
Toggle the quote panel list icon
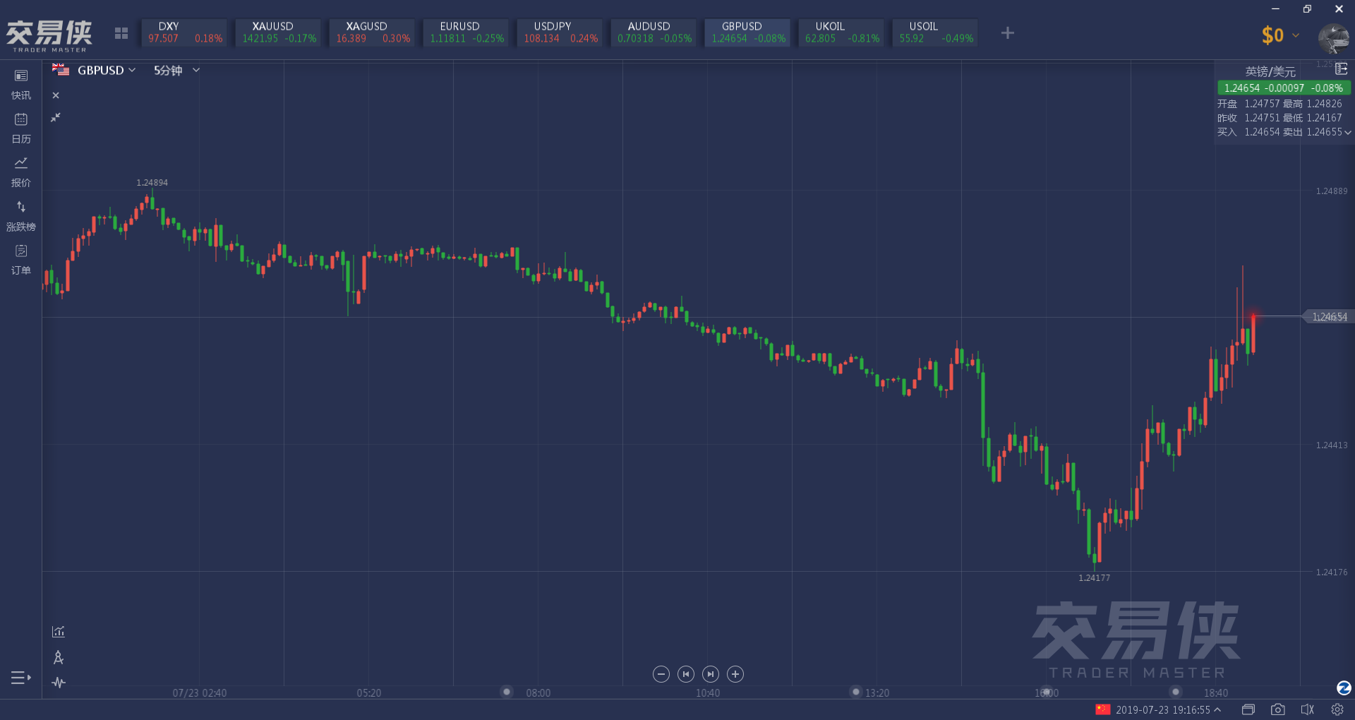pos(1341,68)
